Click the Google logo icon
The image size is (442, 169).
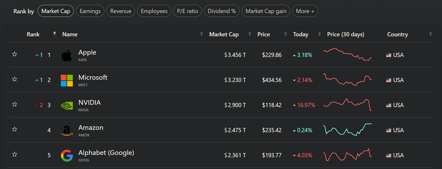tap(67, 156)
